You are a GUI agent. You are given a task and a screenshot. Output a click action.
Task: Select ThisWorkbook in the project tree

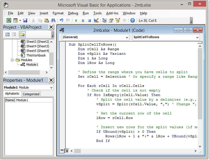pos(36,55)
